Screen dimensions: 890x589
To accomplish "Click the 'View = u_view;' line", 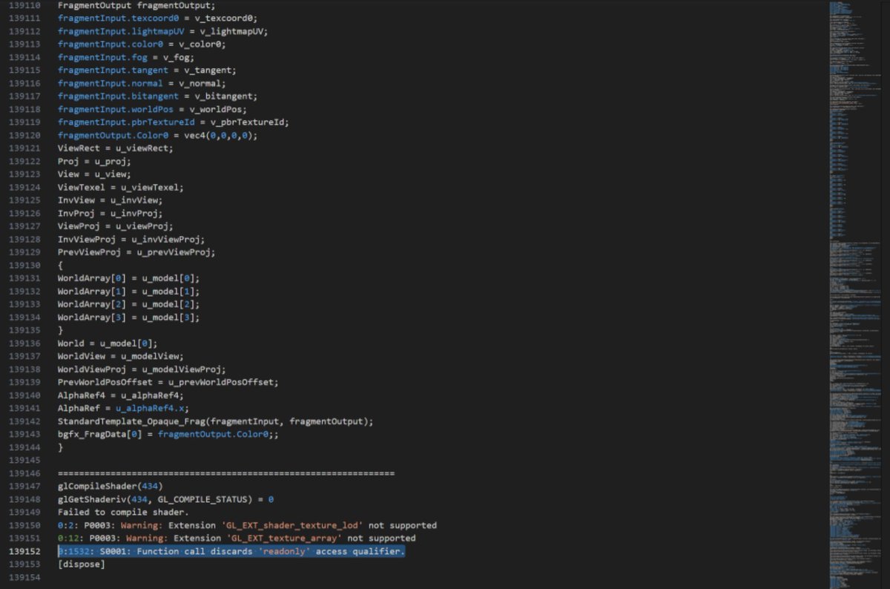I will point(94,174).
